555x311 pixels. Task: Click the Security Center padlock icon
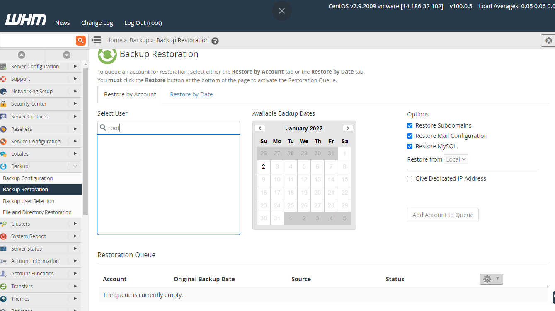[4, 104]
